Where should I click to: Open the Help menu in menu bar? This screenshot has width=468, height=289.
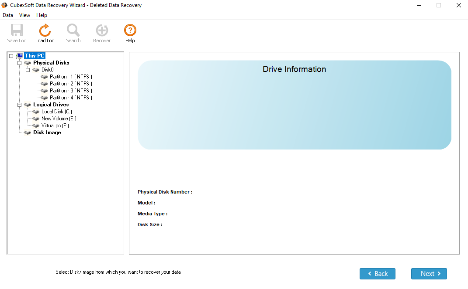point(42,15)
